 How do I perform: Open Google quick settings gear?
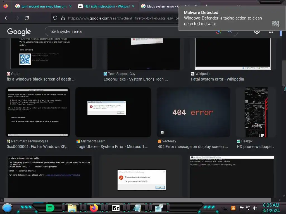pyautogui.click(x=257, y=32)
